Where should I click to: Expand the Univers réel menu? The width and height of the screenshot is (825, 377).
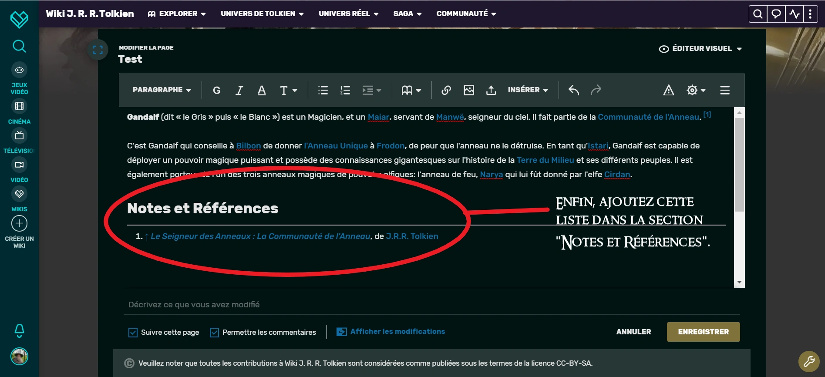point(349,14)
